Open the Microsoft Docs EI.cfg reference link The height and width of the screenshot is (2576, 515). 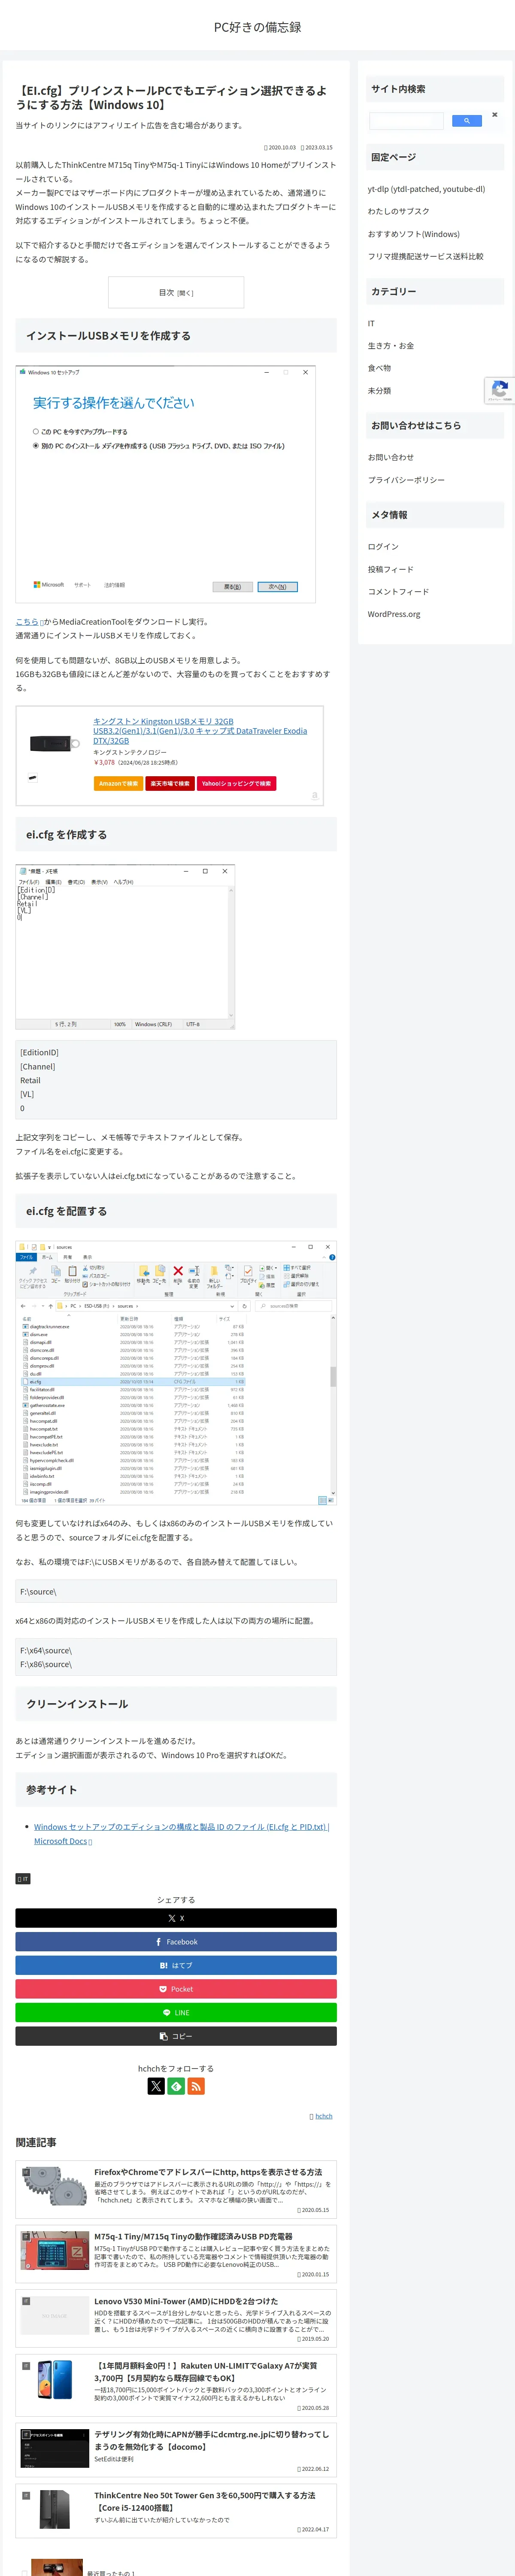pos(181,1834)
